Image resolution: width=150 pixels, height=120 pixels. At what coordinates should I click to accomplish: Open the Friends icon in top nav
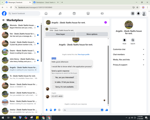[60, 13]
